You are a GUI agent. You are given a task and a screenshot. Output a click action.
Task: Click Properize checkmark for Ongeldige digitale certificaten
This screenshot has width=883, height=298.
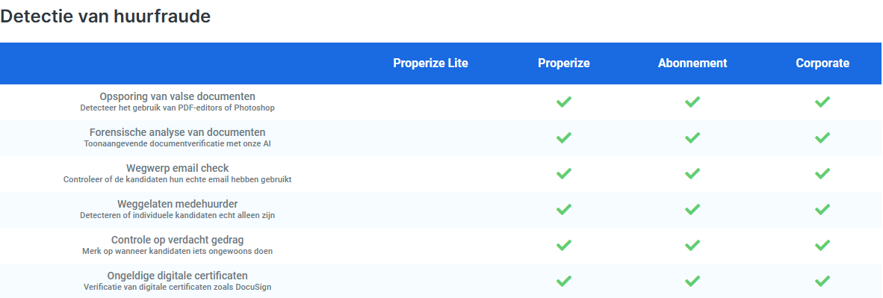[564, 281]
